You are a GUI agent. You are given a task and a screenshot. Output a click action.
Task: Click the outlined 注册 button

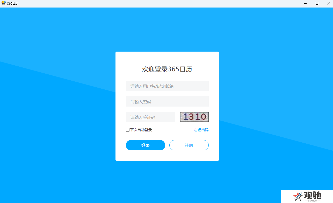click(189, 145)
